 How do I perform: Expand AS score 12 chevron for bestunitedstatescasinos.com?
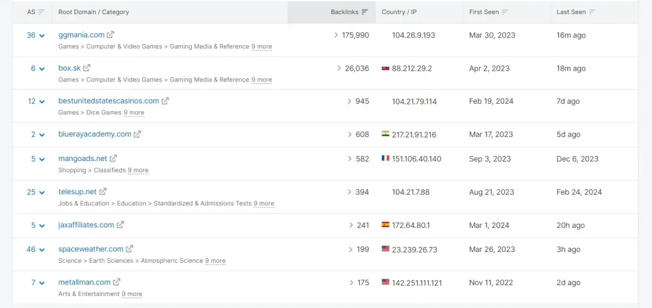(x=41, y=102)
